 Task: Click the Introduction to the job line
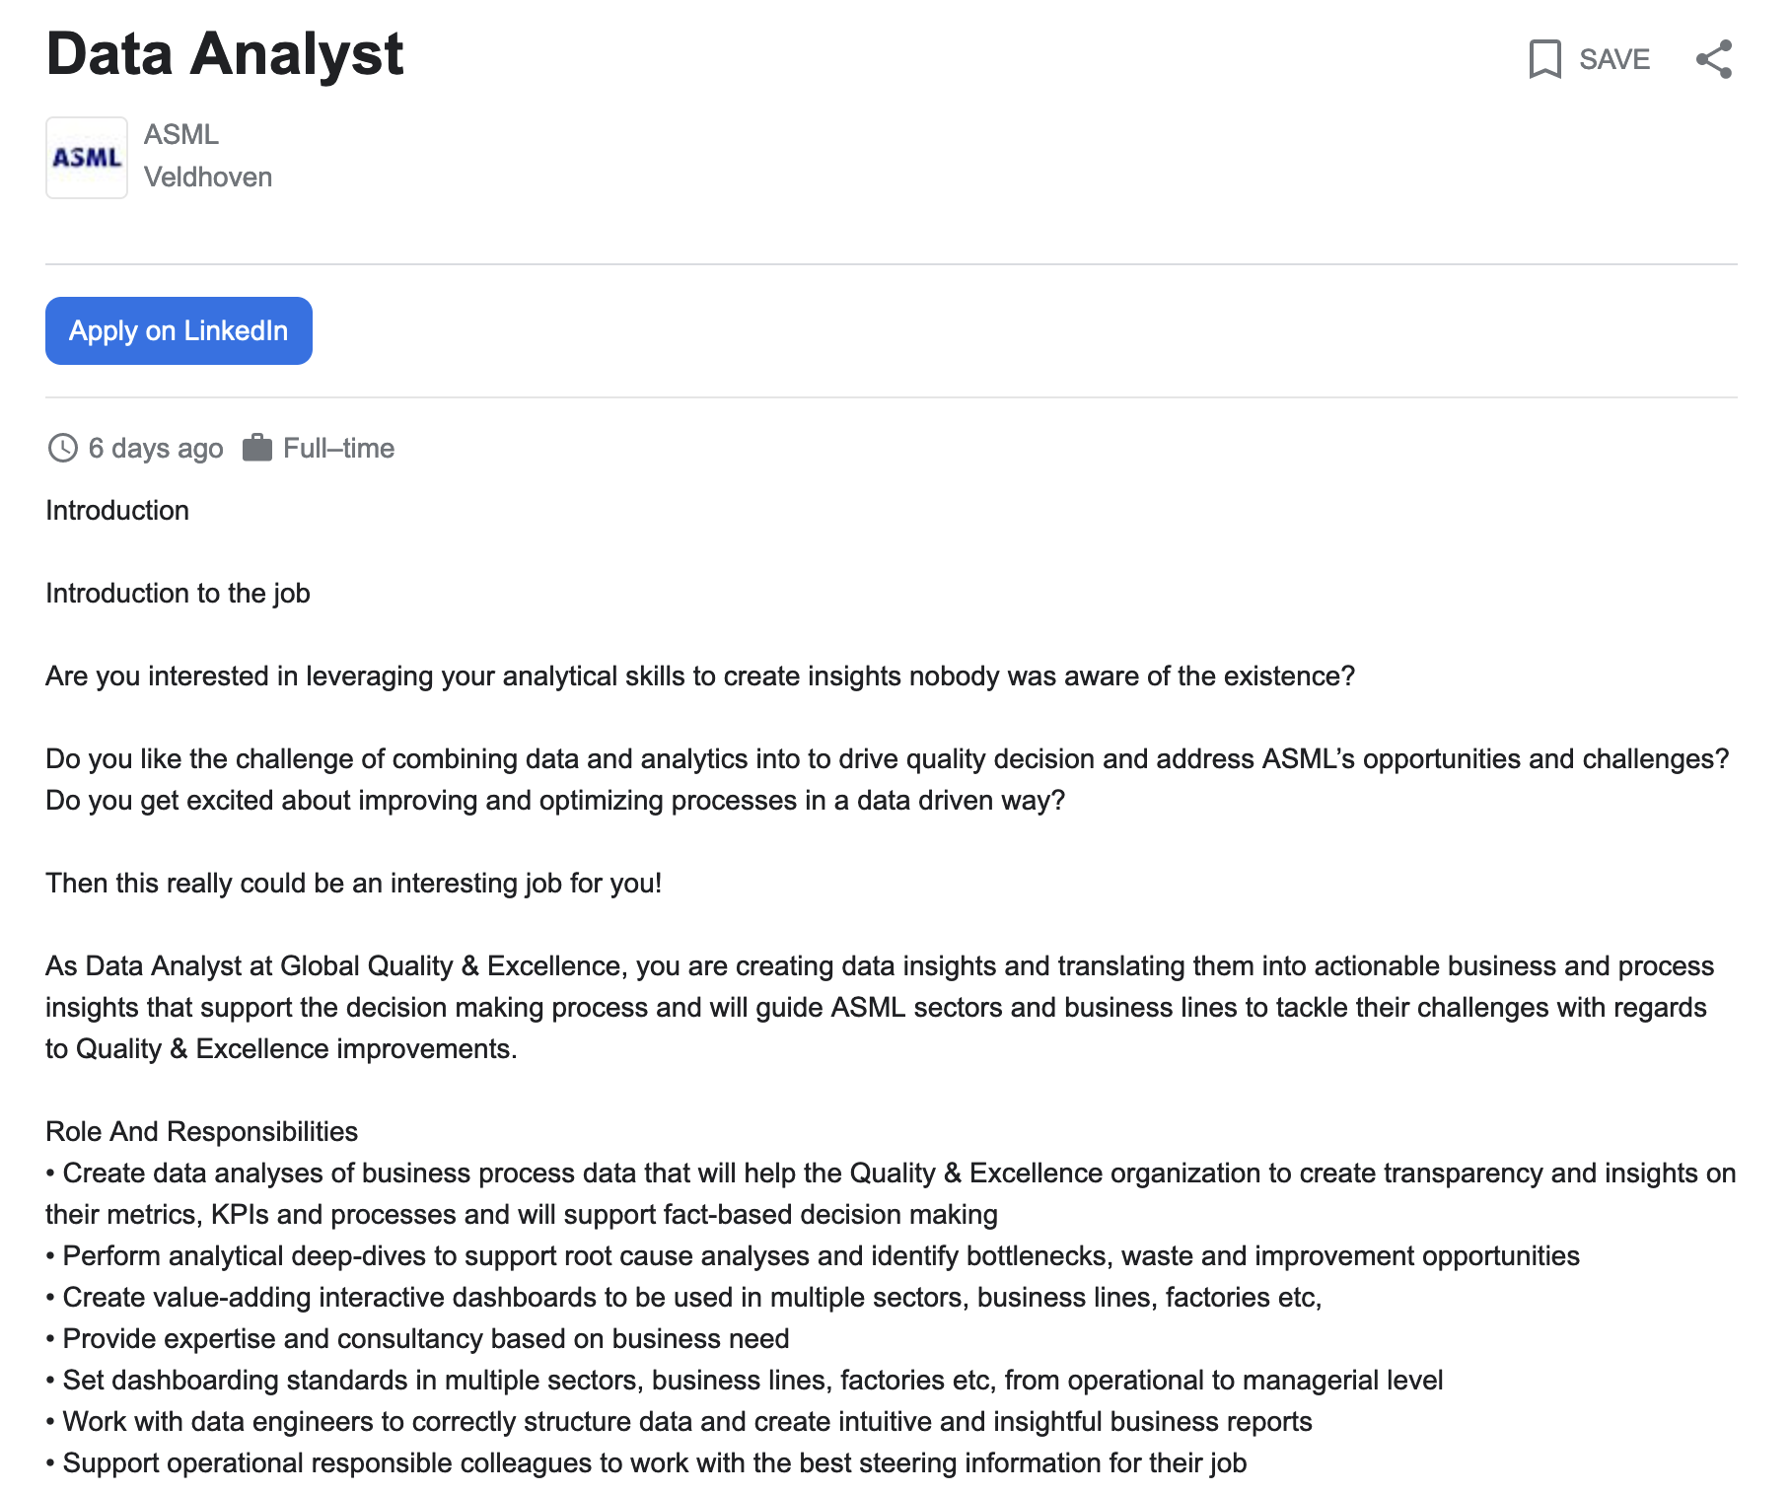(x=178, y=593)
